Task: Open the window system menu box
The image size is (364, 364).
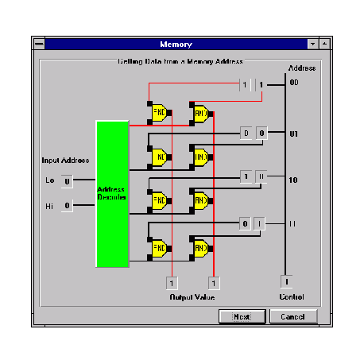Action: click(x=39, y=44)
